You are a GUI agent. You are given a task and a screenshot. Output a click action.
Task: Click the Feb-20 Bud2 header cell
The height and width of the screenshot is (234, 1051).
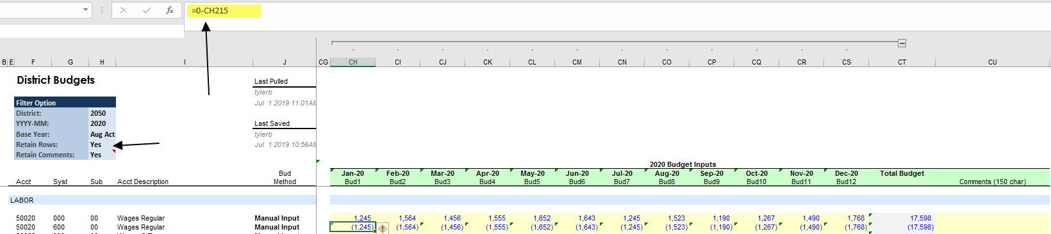pyautogui.click(x=398, y=177)
